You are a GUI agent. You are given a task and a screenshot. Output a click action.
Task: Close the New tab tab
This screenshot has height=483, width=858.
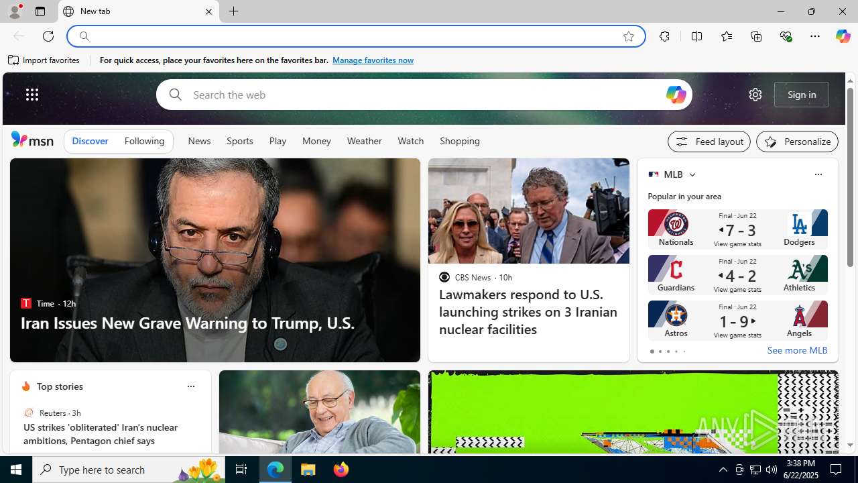click(208, 11)
